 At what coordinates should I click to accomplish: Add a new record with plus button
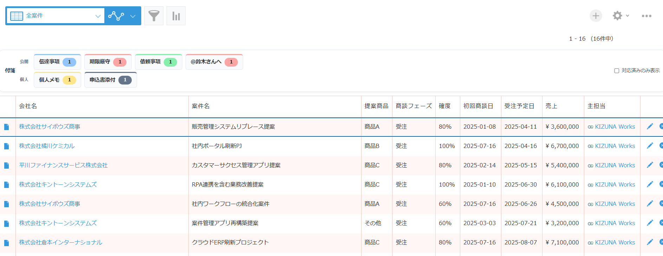point(596,16)
